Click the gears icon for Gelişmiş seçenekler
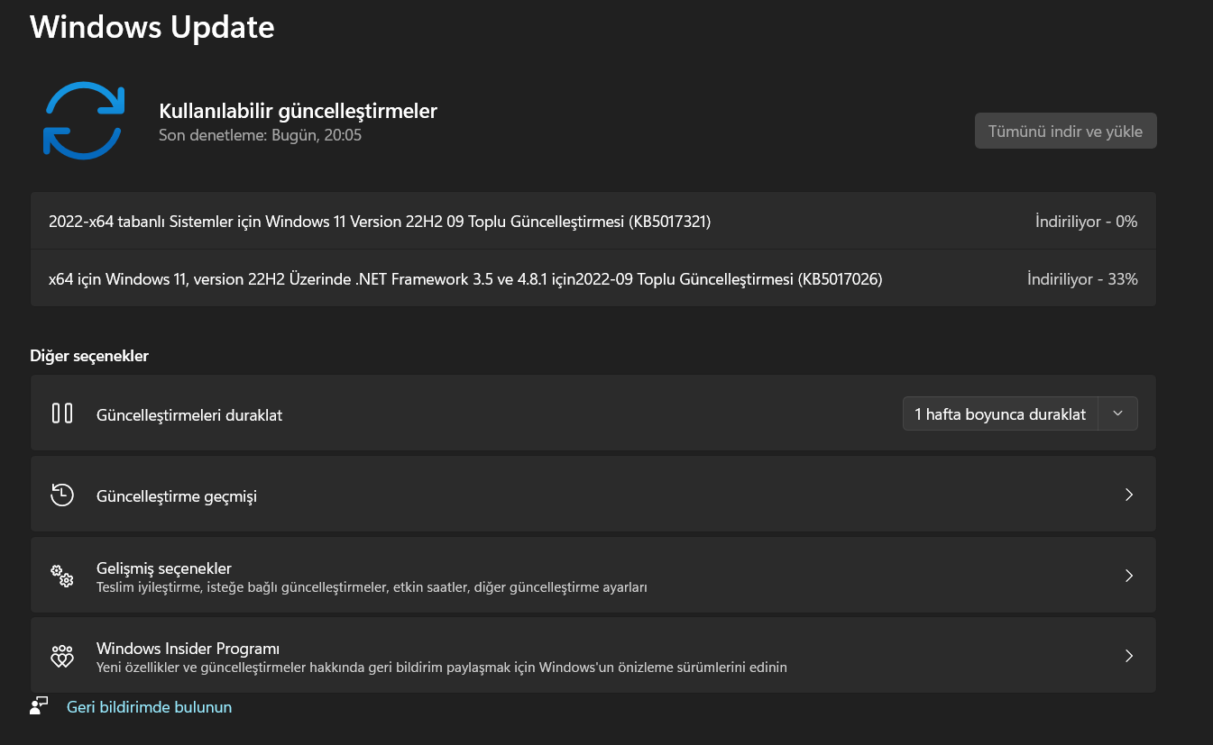Screen dimensions: 1213x745 pyautogui.click(x=62, y=576)
